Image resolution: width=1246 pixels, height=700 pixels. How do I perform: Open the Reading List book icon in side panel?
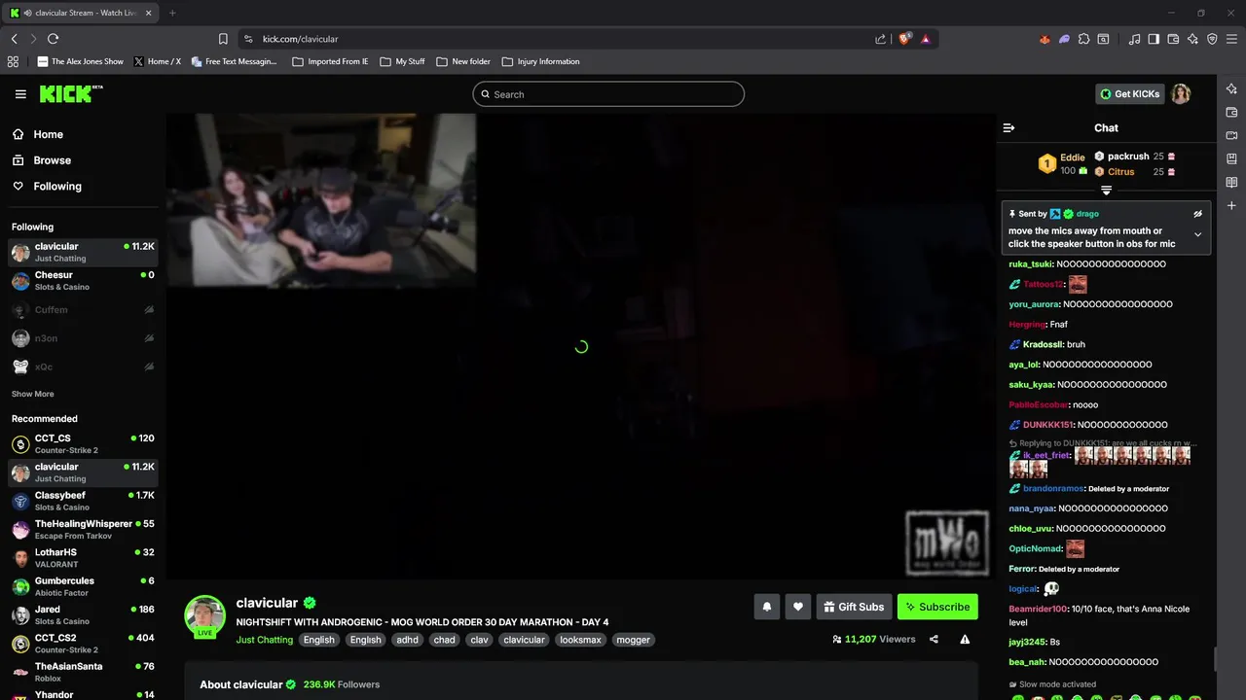[x=1231, y=183]
